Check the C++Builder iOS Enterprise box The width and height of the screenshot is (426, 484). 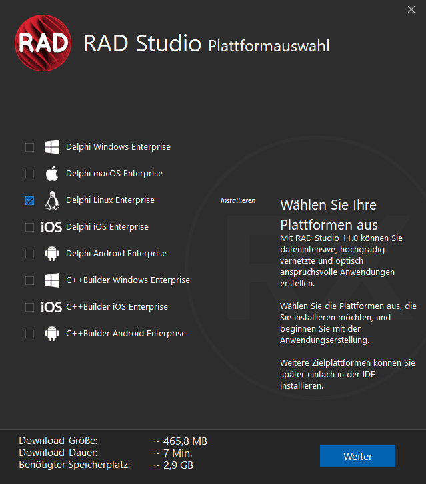[29, 308]
